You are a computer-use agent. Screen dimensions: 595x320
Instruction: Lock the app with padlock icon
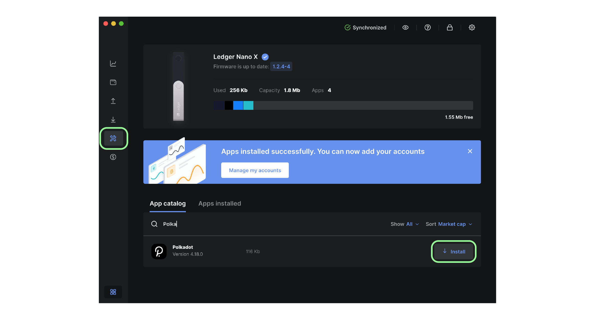[x=450, y=27]
